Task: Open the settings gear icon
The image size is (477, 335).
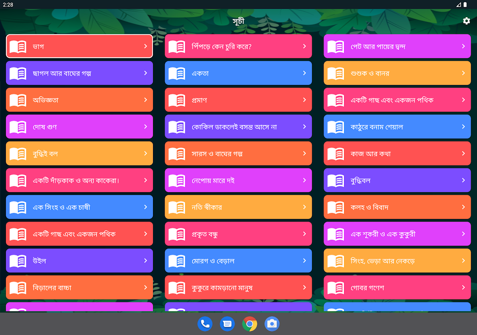Action: click(467, 21)
